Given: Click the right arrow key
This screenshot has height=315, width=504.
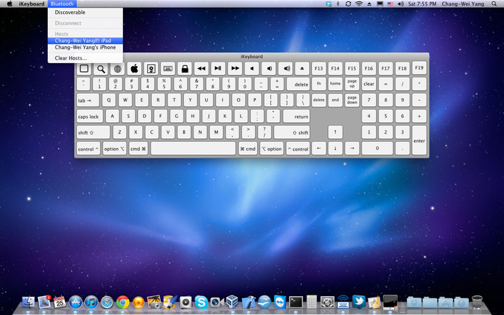Looking at the screenshot, I should (352, 149).
